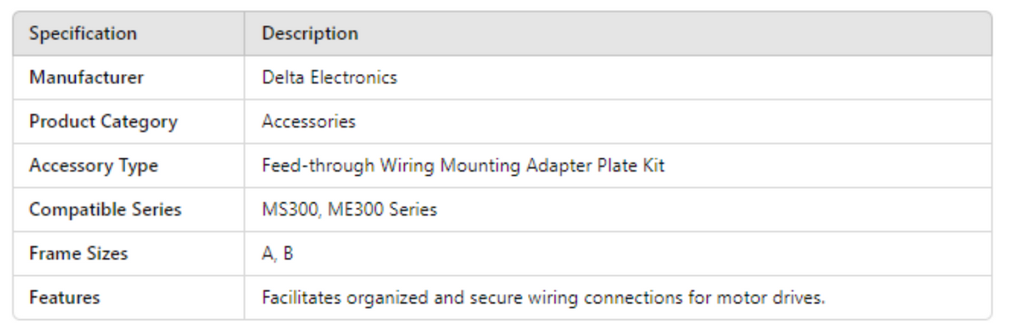Image resolution: width=1011 pixels, height=334 pixels.
Task: Select the Manufacturer label cell
Action: tap(87, 78)
